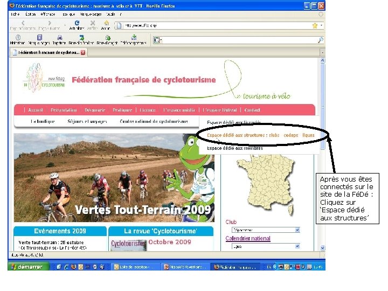388x291 pixels.
Task: Switch to the Boîte de réception taskbar window
Action: 135,267
